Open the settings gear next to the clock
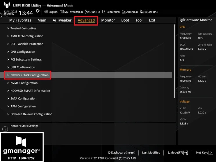Image resolution: width=216 pixels, height=162 pixels. pyautogui.click(x=38, y=11)
